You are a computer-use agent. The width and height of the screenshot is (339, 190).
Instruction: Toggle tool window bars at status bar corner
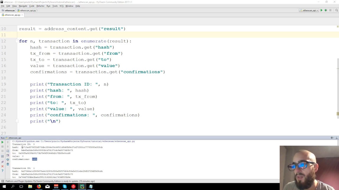pyautogui.click(x=2, y=181)
